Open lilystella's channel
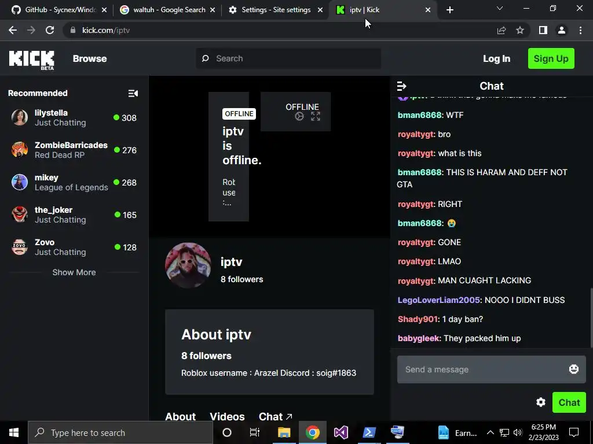 [74, 118]
